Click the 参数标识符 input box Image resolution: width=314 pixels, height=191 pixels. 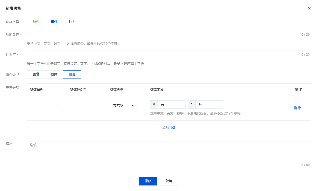(x=84, y=106)
